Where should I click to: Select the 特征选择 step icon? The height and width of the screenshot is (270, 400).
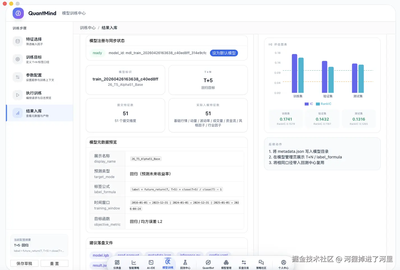[x=18, y=41]
